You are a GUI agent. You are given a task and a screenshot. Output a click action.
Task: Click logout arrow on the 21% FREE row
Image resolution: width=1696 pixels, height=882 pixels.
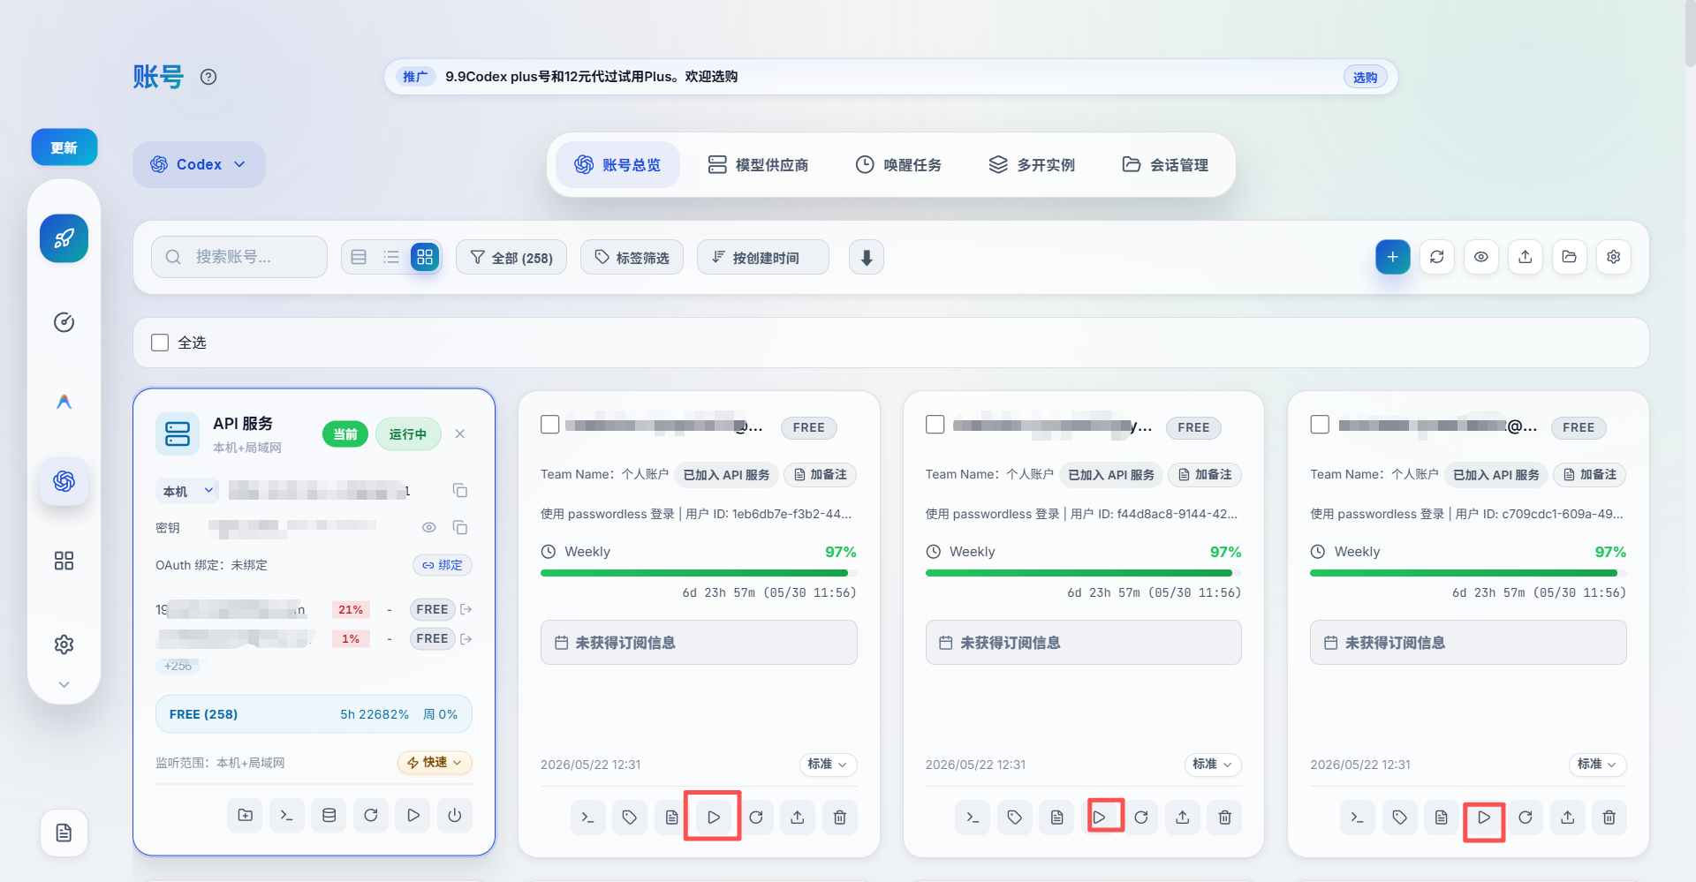(x=466, y=609)
